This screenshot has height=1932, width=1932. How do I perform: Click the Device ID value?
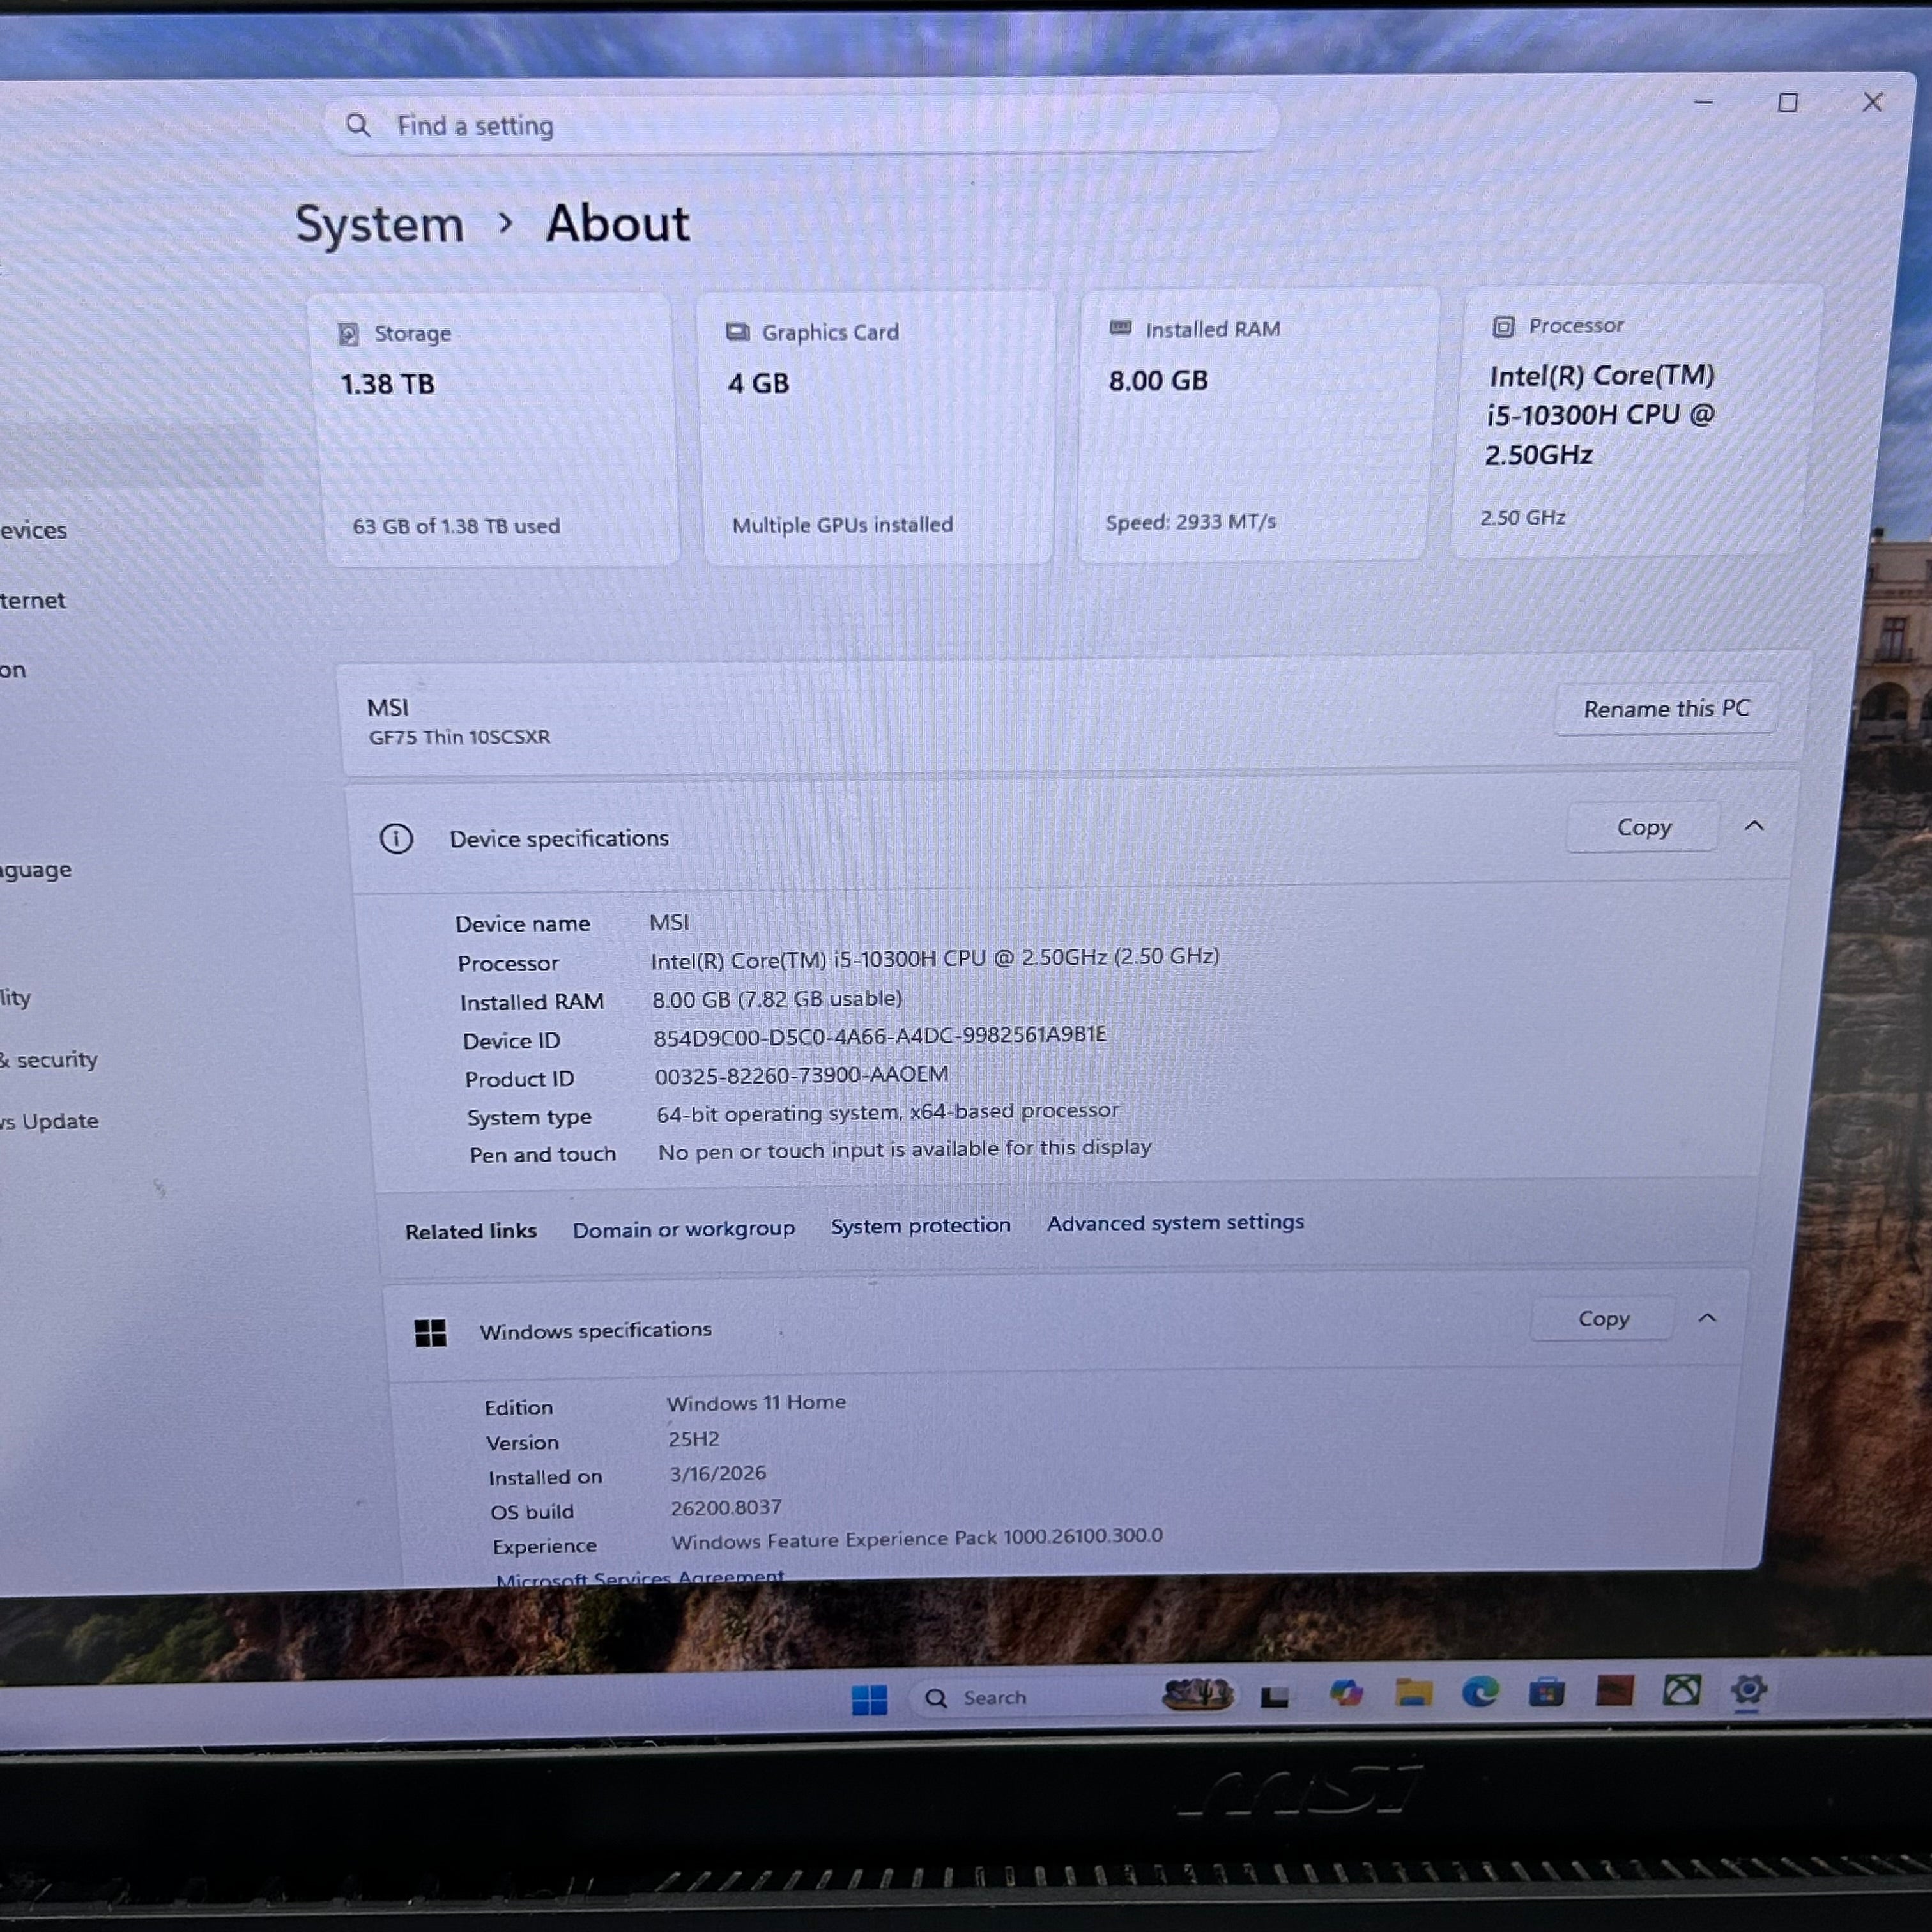[x=879, y=1036]
